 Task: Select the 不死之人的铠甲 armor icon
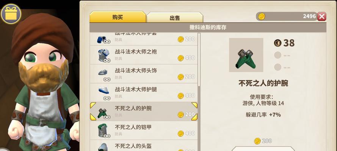103,131
